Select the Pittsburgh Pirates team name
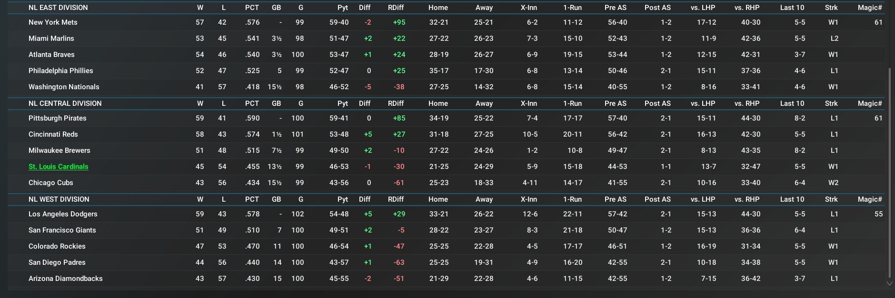 tap(57, 118)
